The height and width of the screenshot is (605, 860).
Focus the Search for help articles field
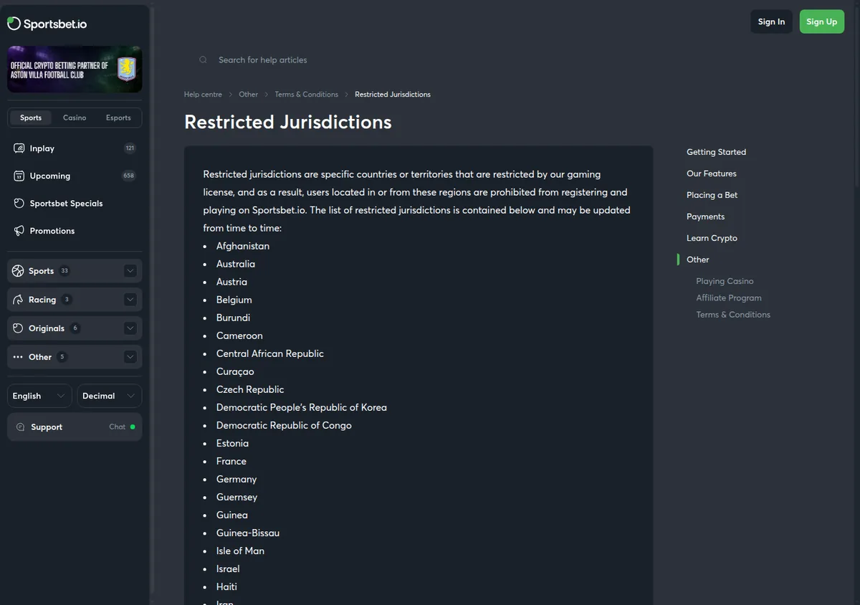click(419, 60)
